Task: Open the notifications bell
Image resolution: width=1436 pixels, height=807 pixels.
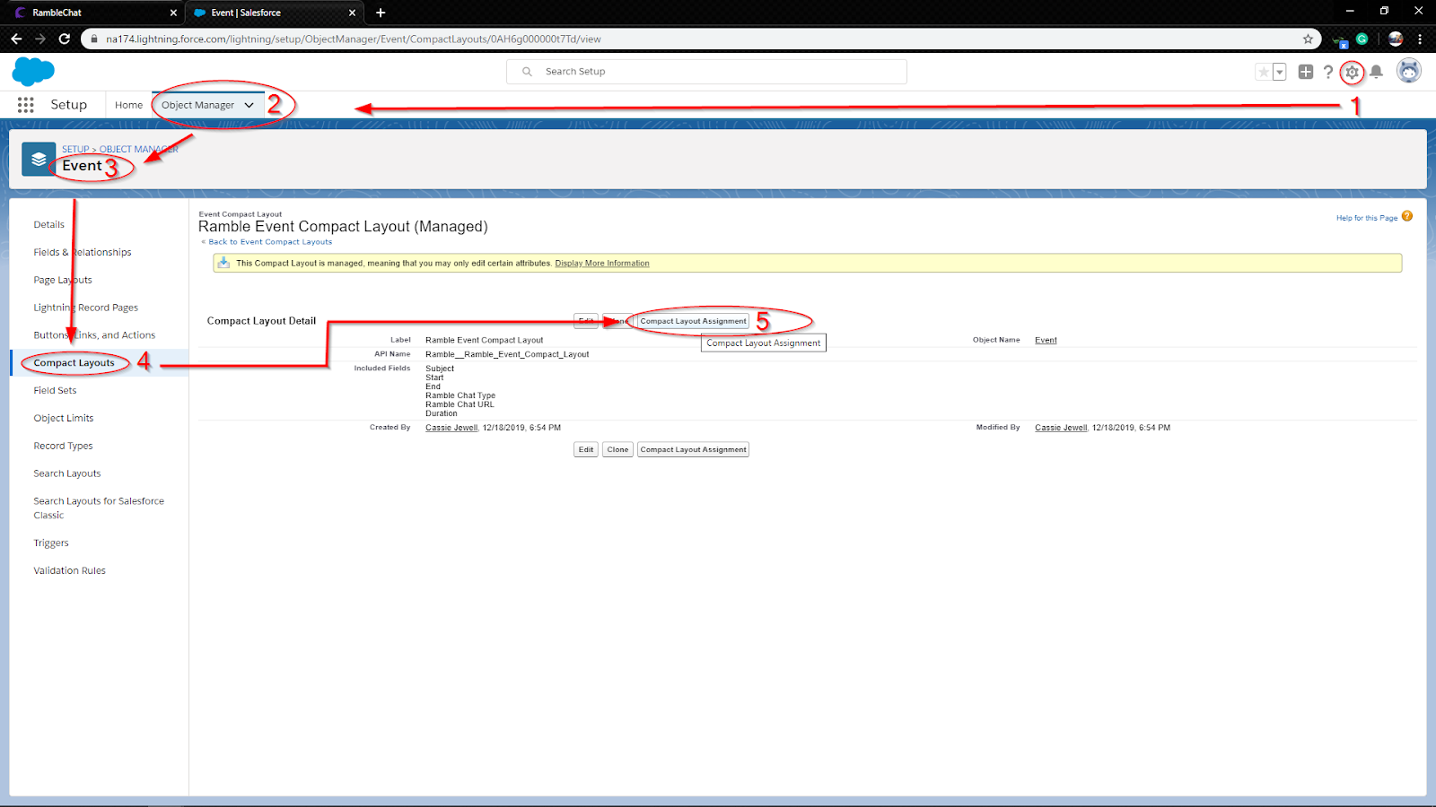Action: 1376,72
